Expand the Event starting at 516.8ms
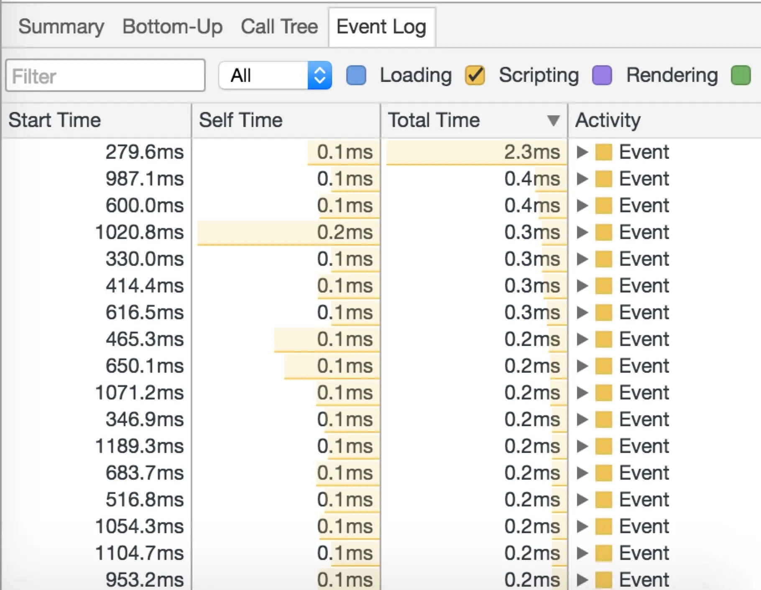This screenshot has height=590, width=761. coord(582,500)
